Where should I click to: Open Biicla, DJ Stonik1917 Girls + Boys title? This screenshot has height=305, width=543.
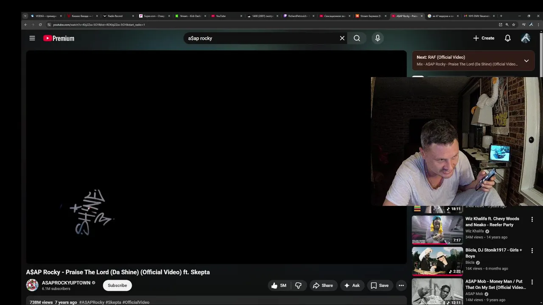494,253
